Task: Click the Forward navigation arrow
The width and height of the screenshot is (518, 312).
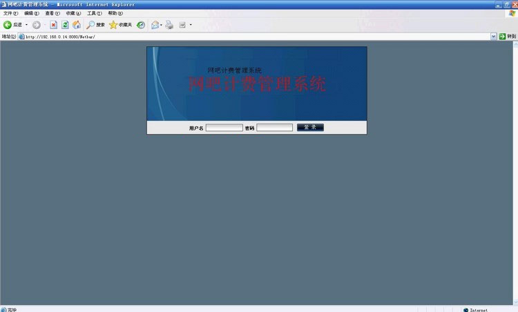Action: pos(37,25)
